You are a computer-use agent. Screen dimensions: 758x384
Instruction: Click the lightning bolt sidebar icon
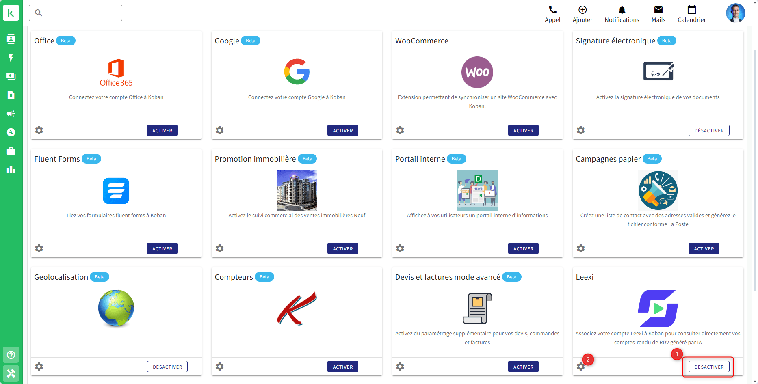pos(11,57)
